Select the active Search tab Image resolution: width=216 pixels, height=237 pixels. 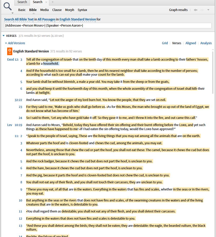click(38, 2)
